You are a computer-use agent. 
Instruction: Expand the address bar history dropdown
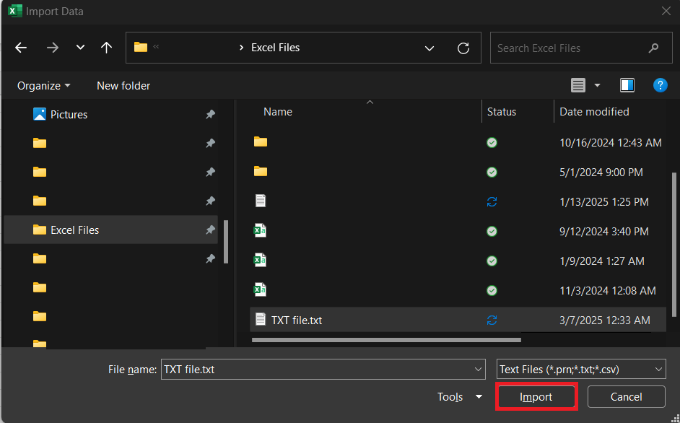[430, 48]
